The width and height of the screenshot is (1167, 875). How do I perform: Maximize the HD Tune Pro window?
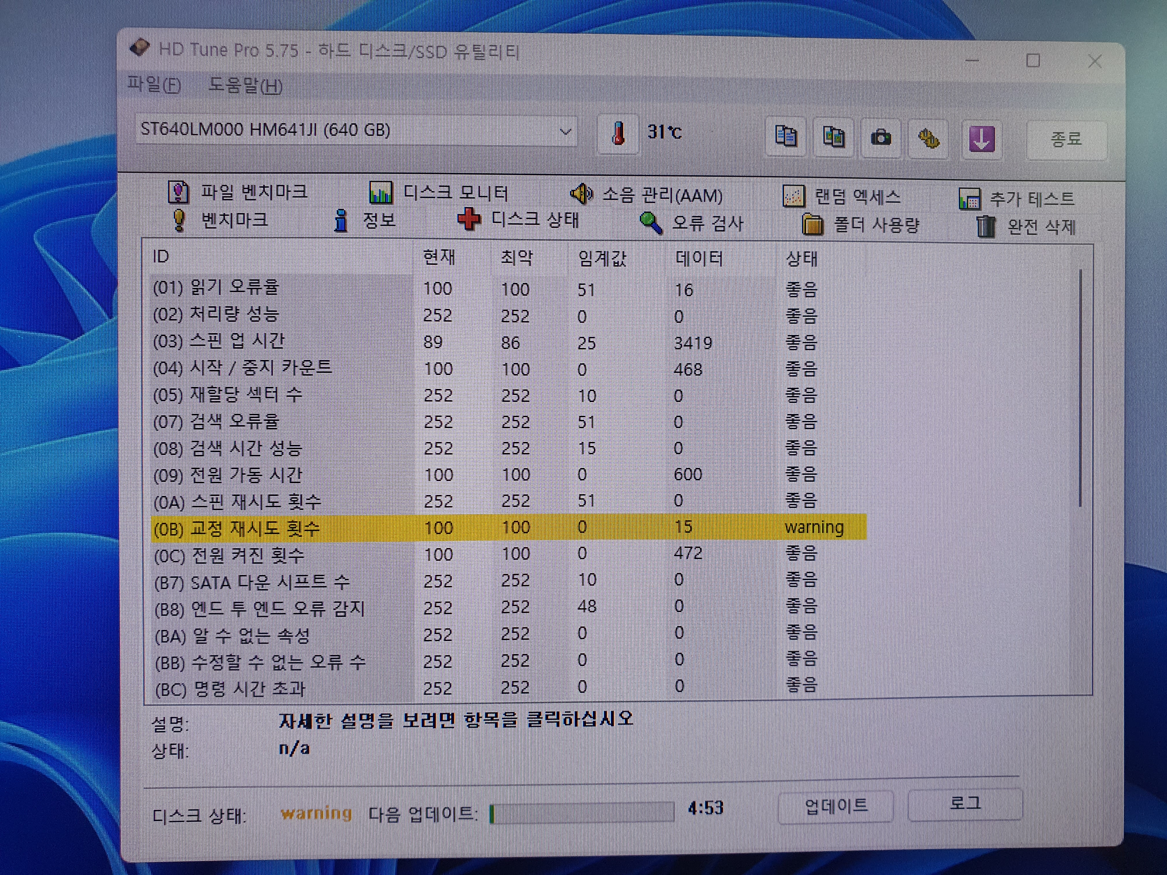[x=1032, y=61]
